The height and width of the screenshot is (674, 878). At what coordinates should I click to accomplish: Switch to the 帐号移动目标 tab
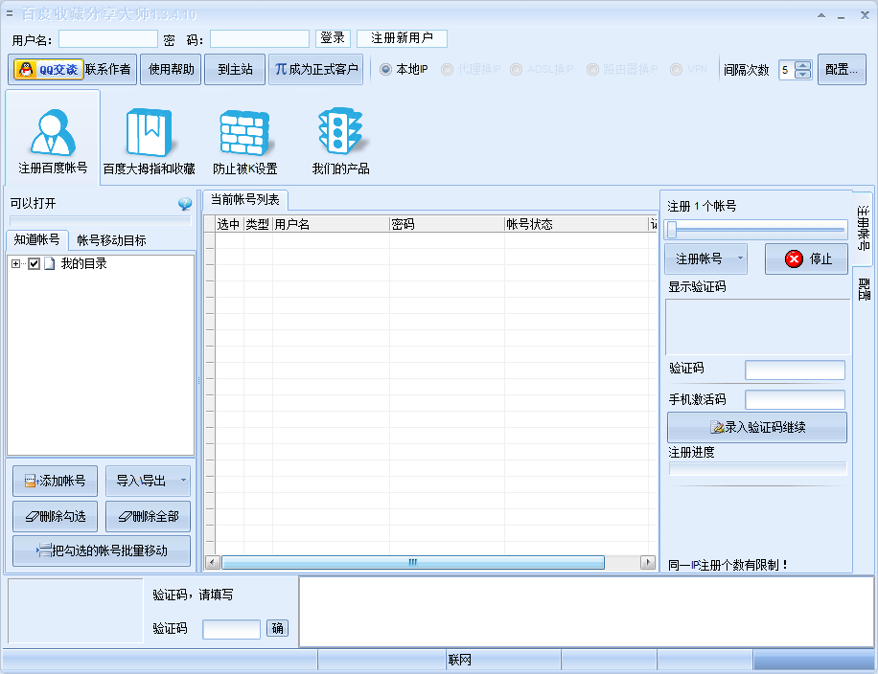pos(111,240)
